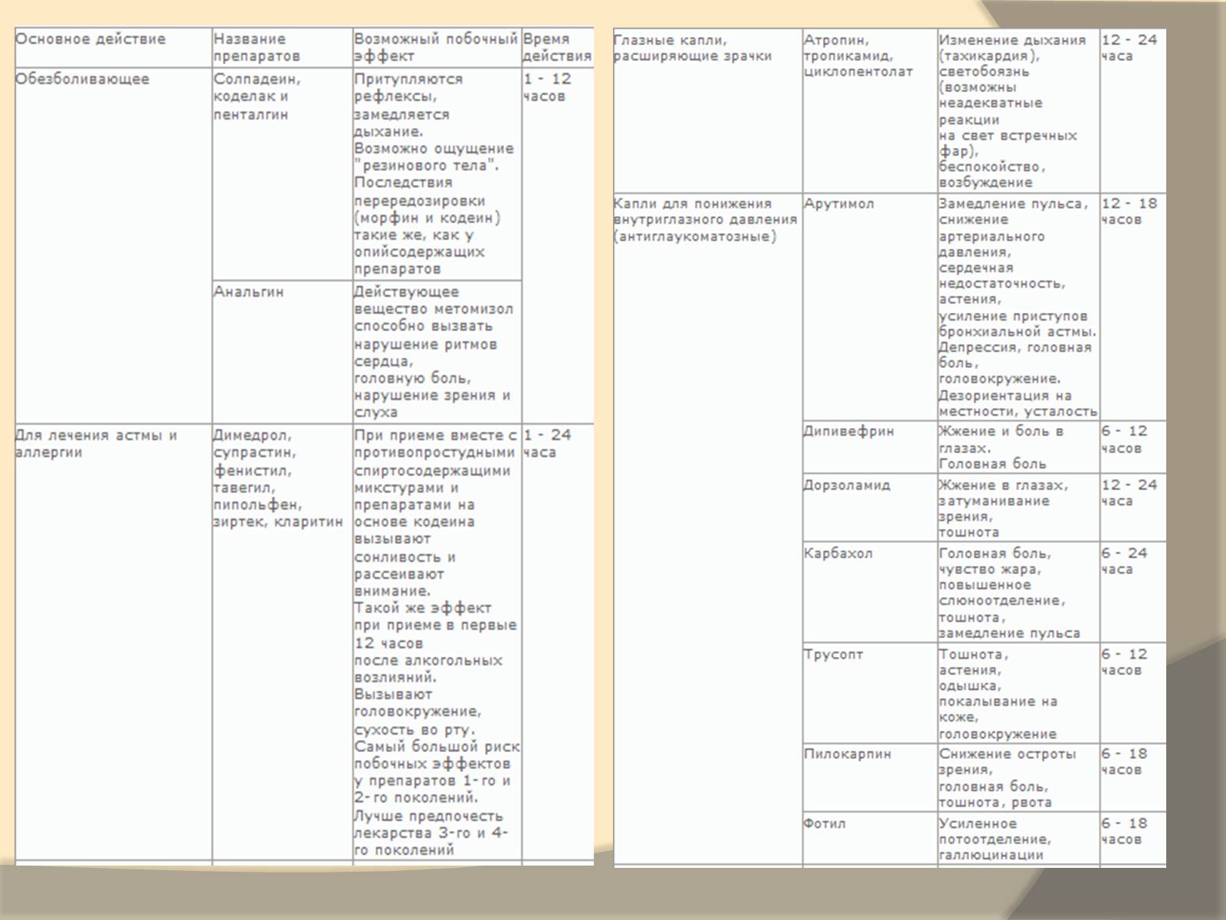Click '6 - 12 часов' in Дипивефрин row
Image resolution: width=1226 pixels, height=920 pixels.
click(x=1133, y=447)
